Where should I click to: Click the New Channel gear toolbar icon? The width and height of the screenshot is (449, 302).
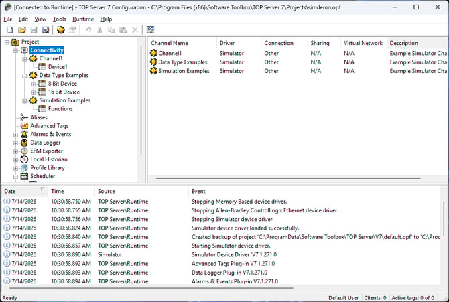pos(61,29)
